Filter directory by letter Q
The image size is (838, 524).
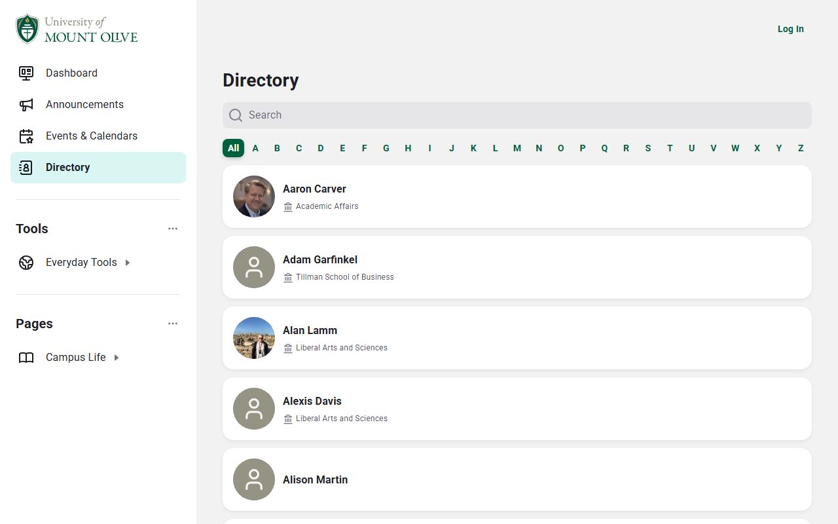tap(604, 148)
